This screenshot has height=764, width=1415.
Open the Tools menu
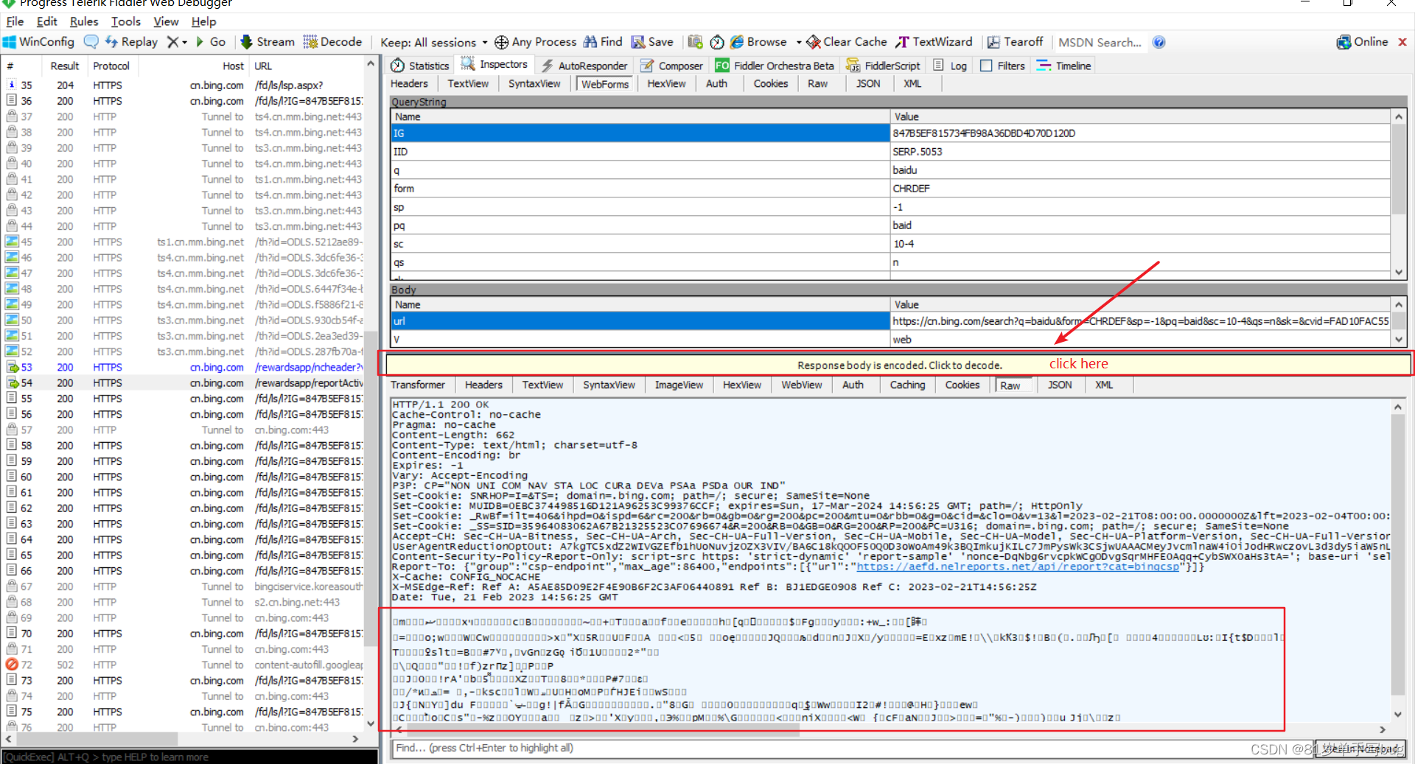click(x=126, y=21)
